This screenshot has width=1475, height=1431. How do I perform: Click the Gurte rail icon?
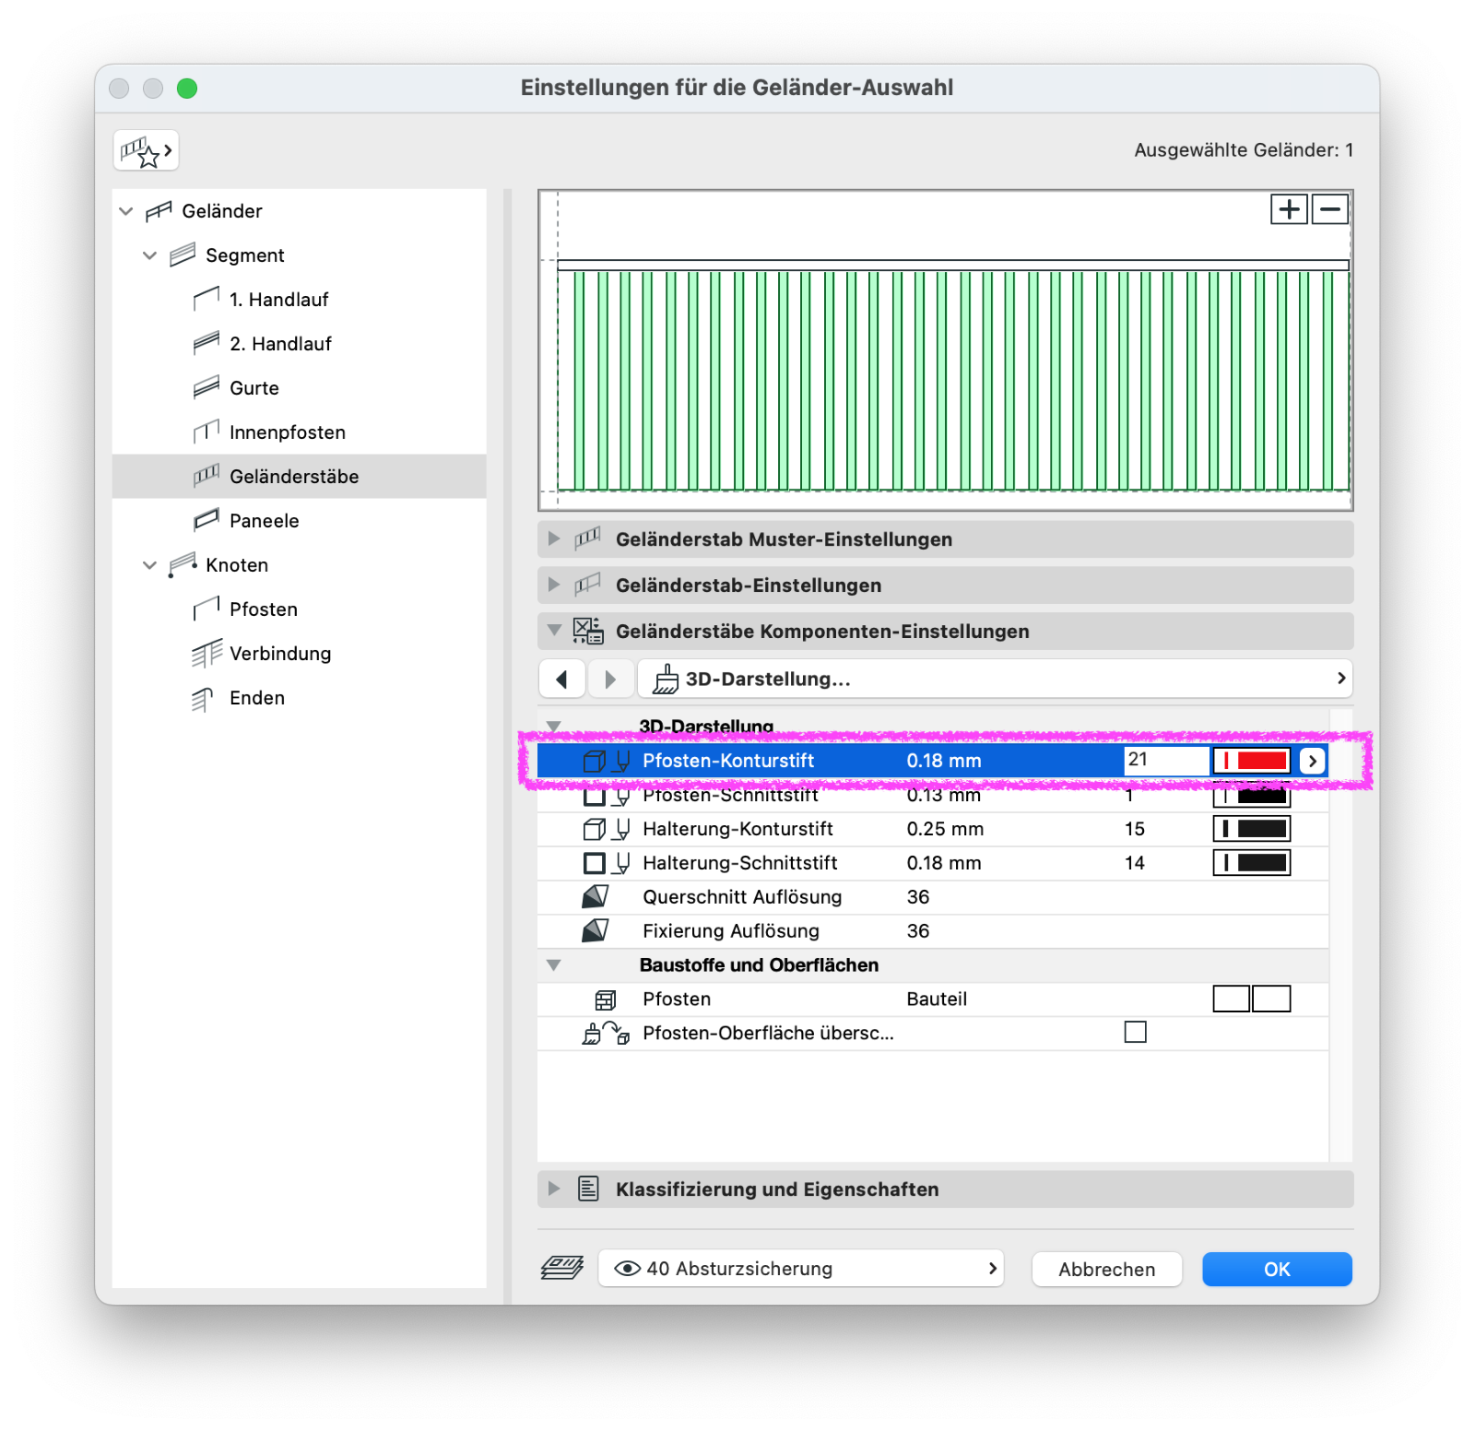pos(206,388)
